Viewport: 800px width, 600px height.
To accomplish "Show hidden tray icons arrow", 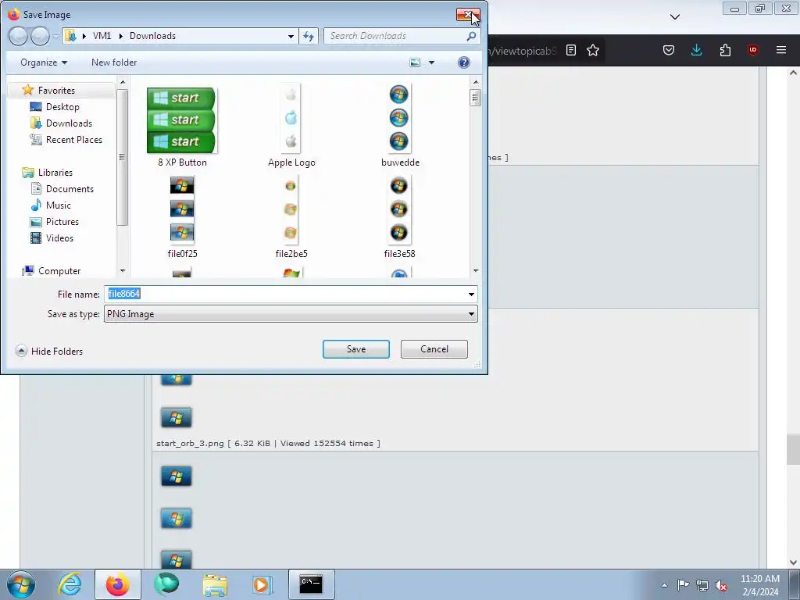I will click(x=664, y=585).
